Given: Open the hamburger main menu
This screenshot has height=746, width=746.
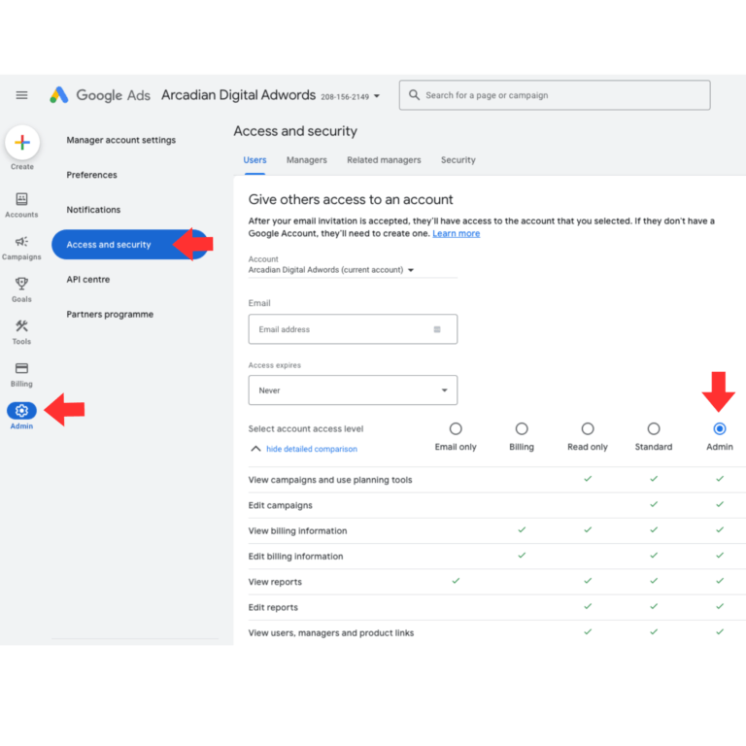Looking at the screenshot, I should (21, 95).
